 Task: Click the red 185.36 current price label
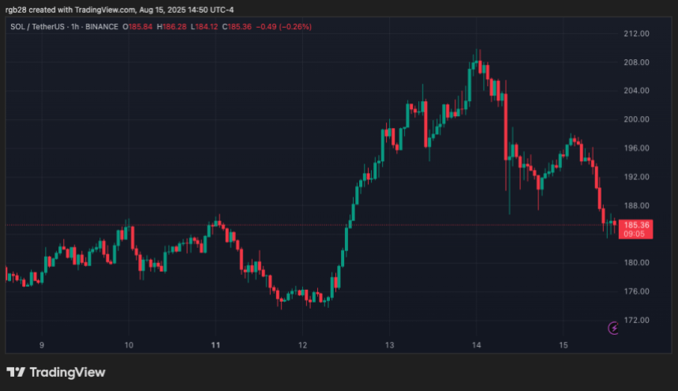(x=635, y=225)
